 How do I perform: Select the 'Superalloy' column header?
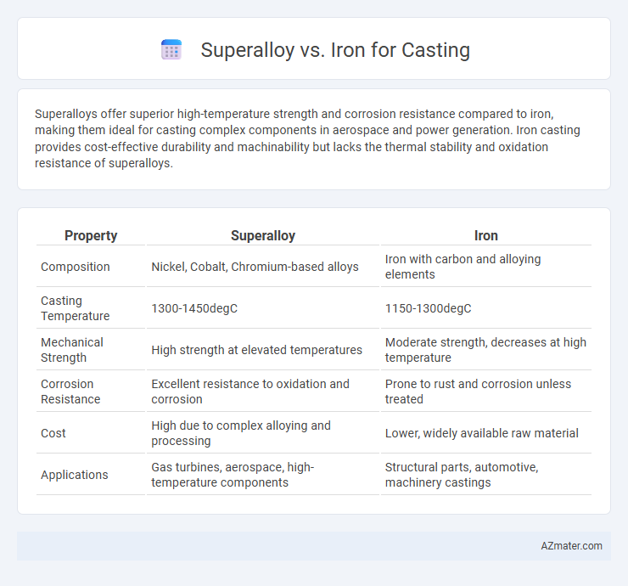263,235
